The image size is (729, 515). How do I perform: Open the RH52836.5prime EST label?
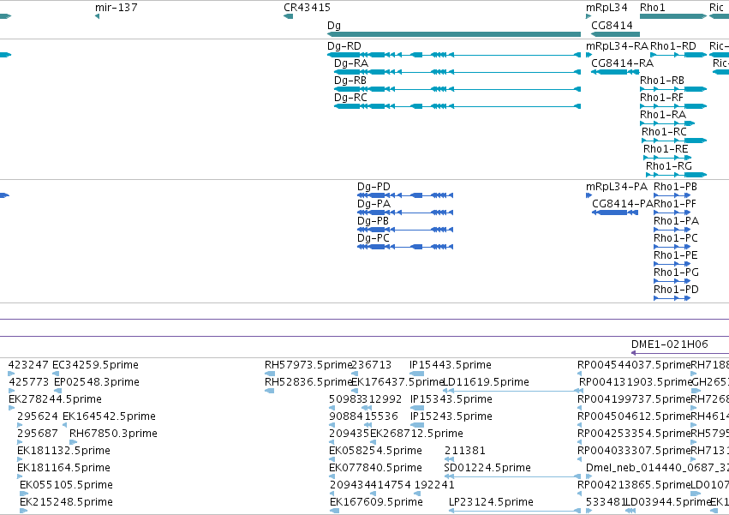tap(308, 382)
